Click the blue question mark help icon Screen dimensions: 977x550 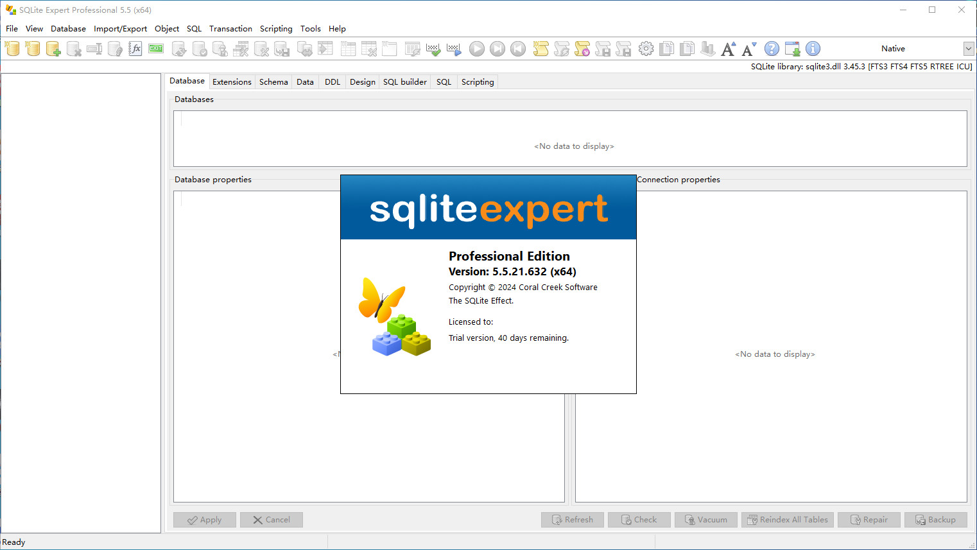(772, 49)
